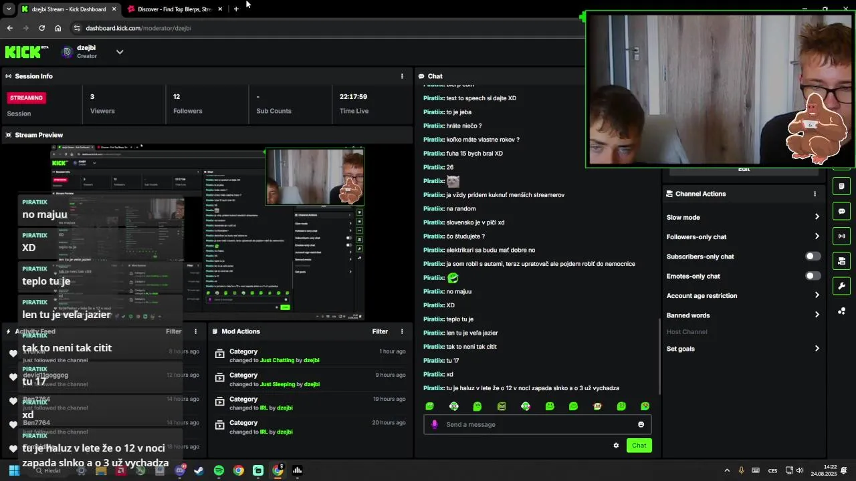Click the Edit button above Channel Actions
Viewport: 856px width, 481px height.
pos(744,170)
